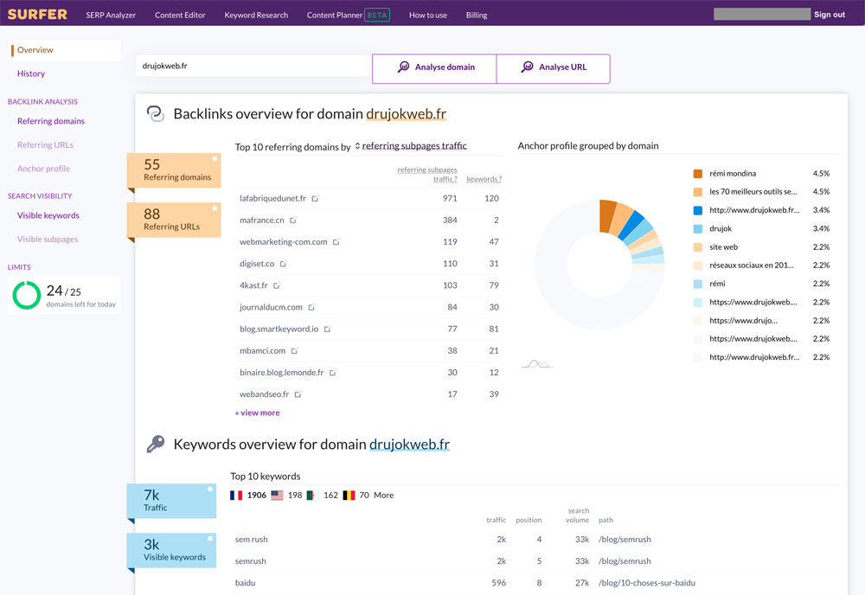Viewport: 865px width, 595px height.
Task: Click the domains-left progress ring
Action: (27, 295)
